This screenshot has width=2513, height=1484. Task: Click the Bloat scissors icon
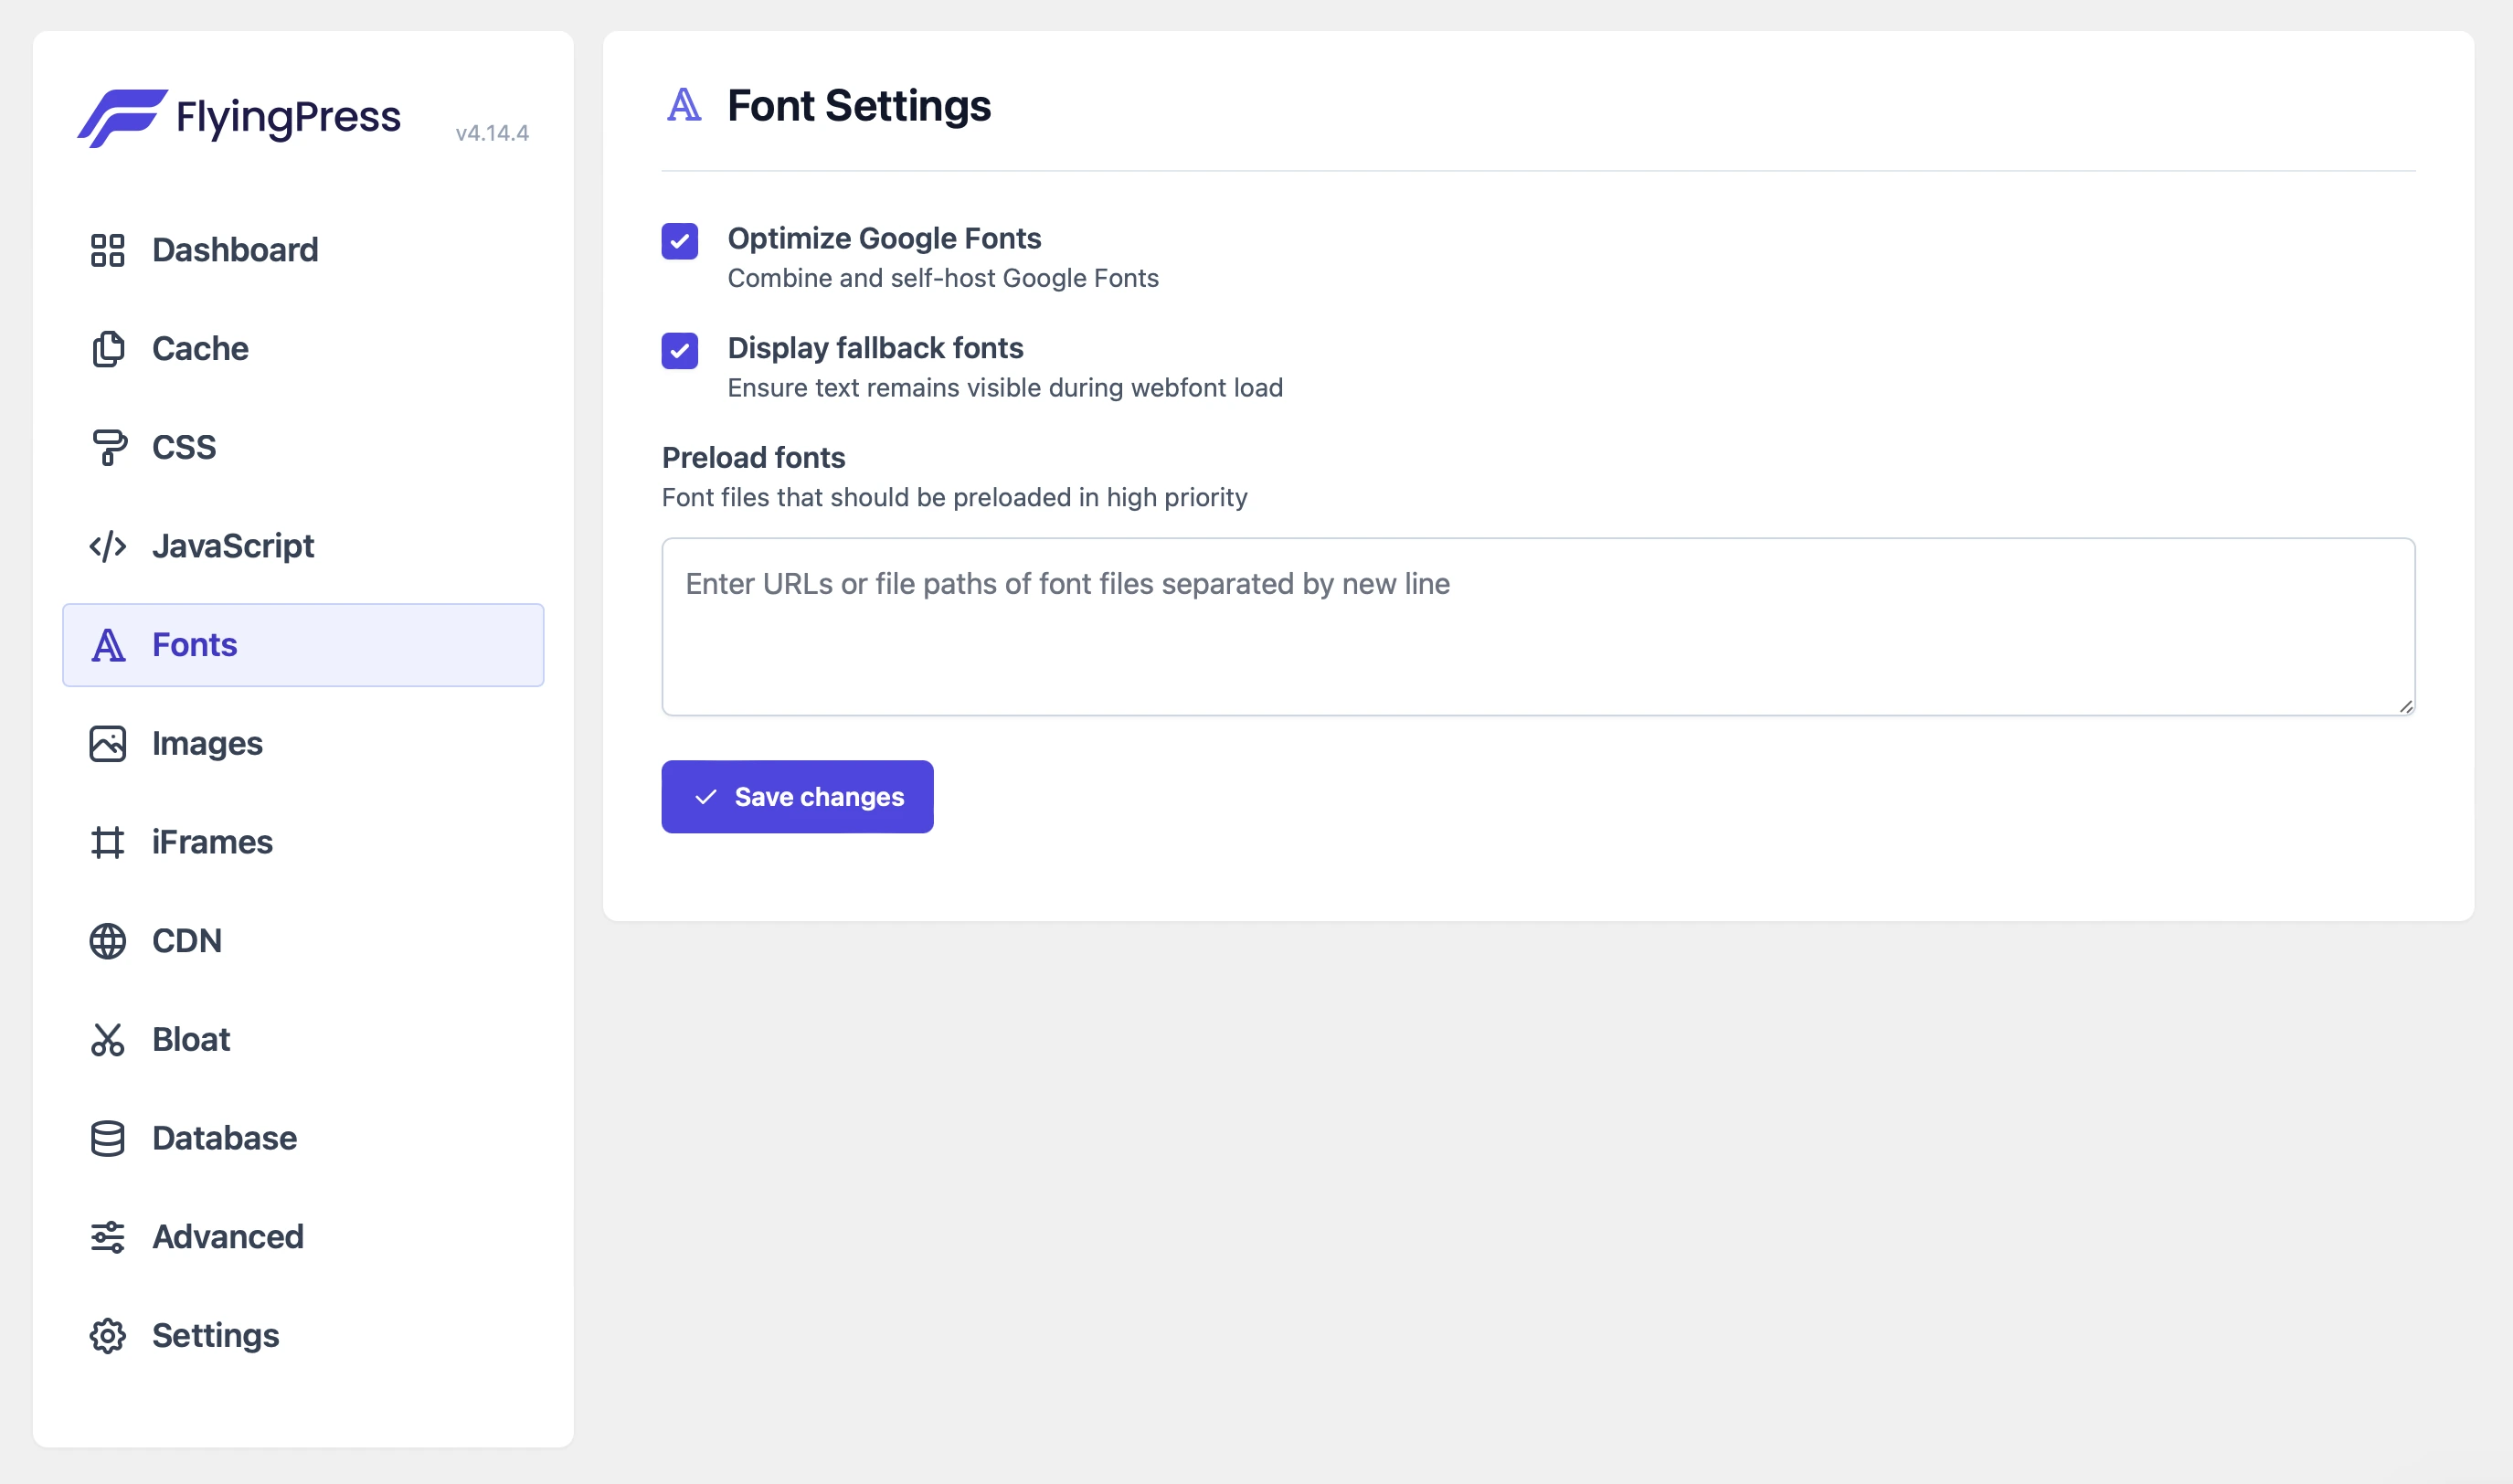point(107,1039)
